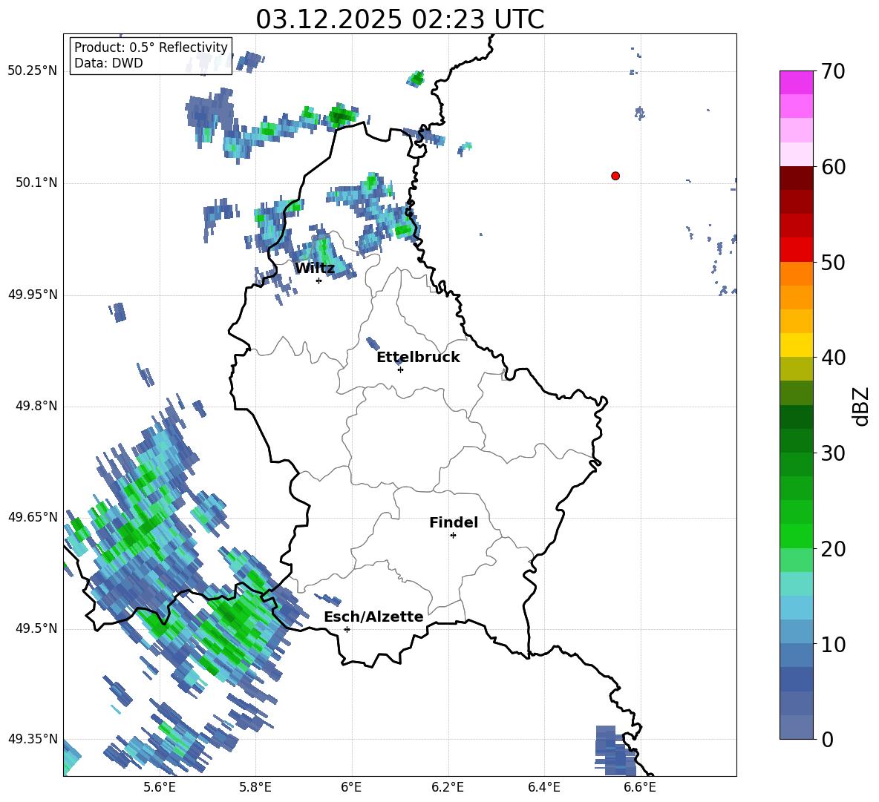Click the 50 tick on the colorbar

(x=833, y=262)
